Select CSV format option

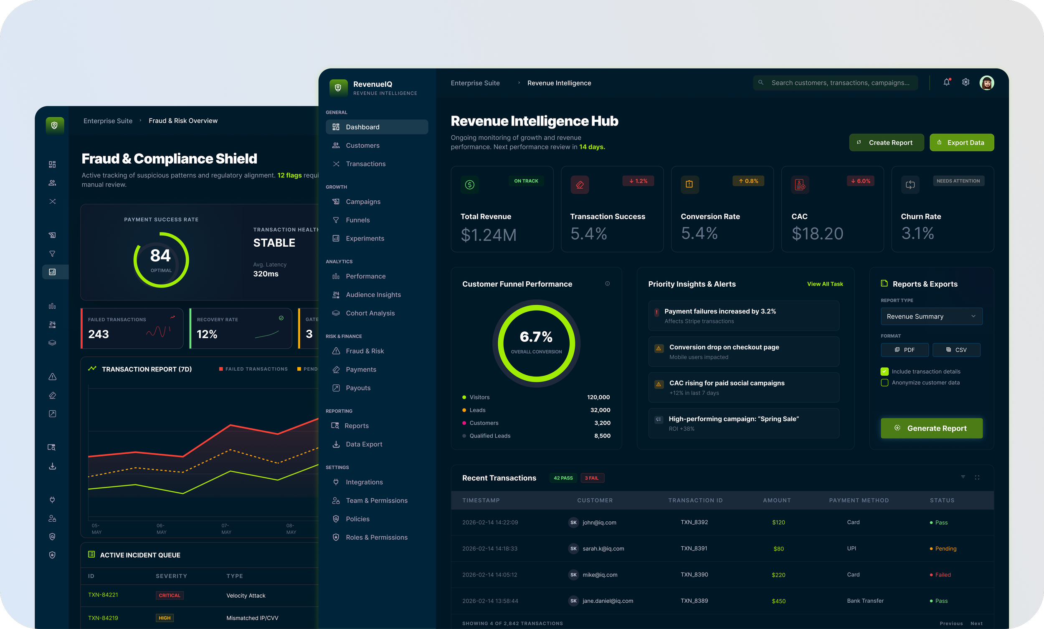(x=956, y=350)
